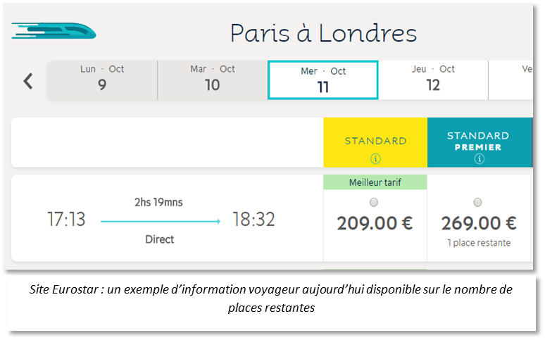Click the 17:13 departure time
545x340 pixels.
coord(66,220)
